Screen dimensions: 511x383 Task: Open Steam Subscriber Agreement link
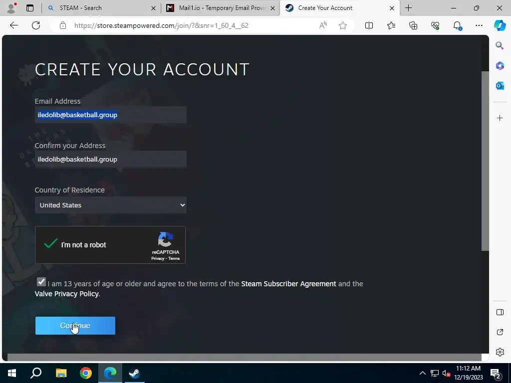pos(288,284)
